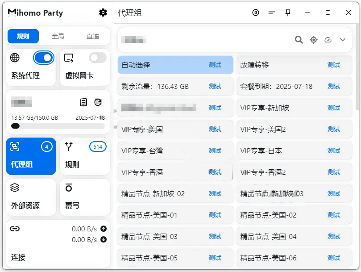Click the virtual network card monitor icon
This screenshot has width=361, height=272.
(x=69, y=58)
